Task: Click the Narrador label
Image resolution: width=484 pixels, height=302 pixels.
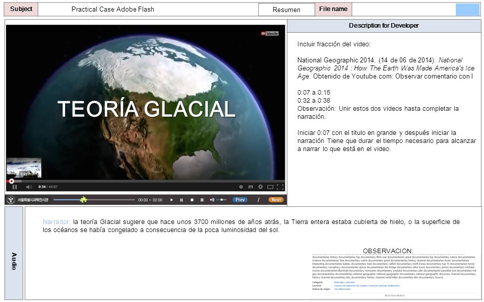Action: (x=56, y=222)
